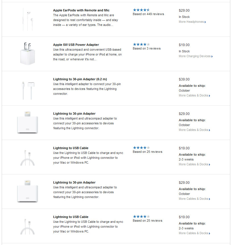Click More Cables & Docks arrow for $39.00 adapter
Image resolution: width=232 pixels, height=245 pixels.
tap(210, 96)
